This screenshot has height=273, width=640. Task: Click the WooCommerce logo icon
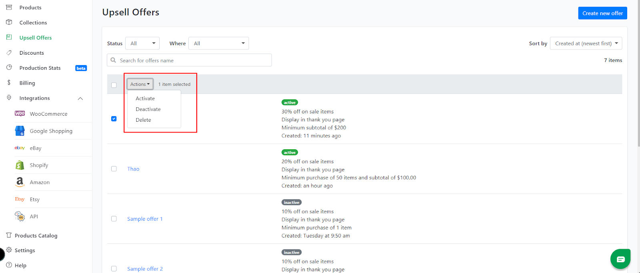point(20,114)
